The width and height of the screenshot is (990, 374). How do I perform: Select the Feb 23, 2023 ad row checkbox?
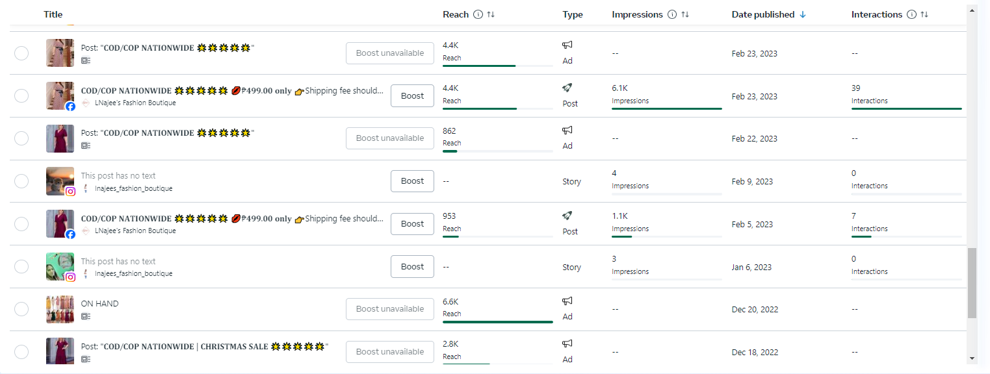pyautogui.click(x=21, y=53)
